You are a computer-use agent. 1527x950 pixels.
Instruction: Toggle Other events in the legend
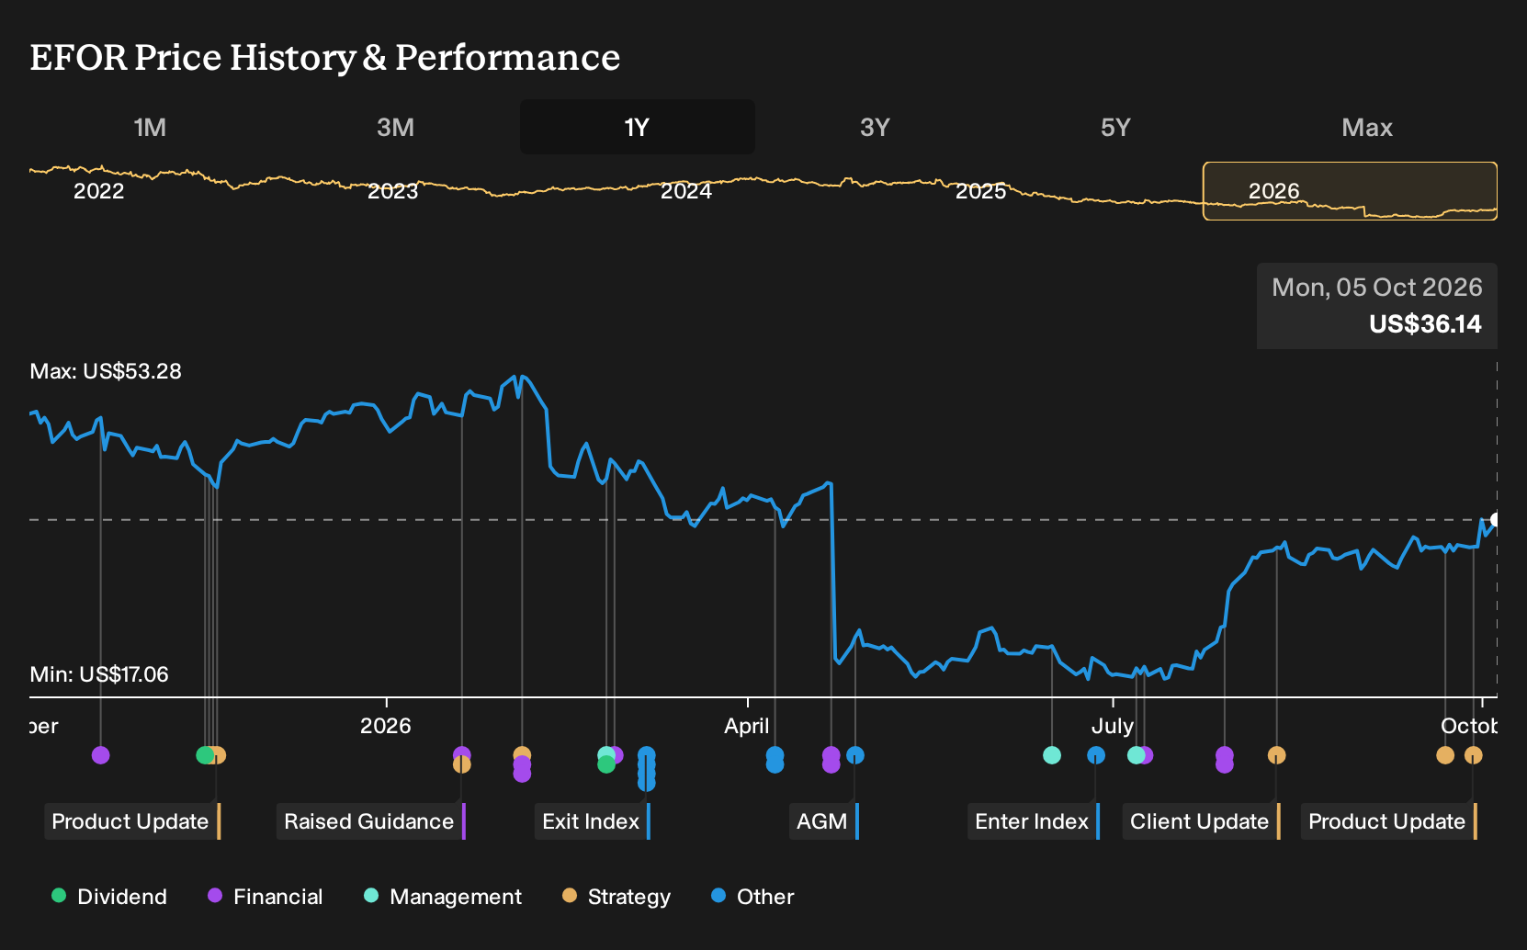[752, 897]
